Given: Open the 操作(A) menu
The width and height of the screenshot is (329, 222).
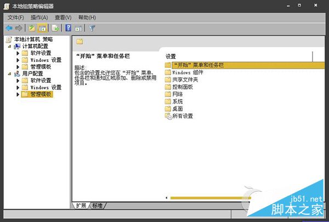Looking at the screenshot, I should point(39,18).
